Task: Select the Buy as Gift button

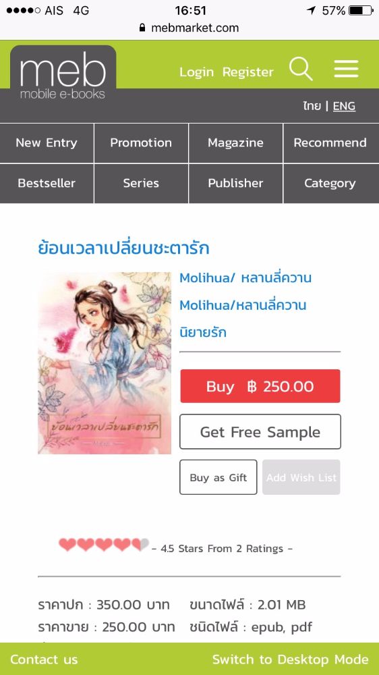Action: (x=218, y=477)
